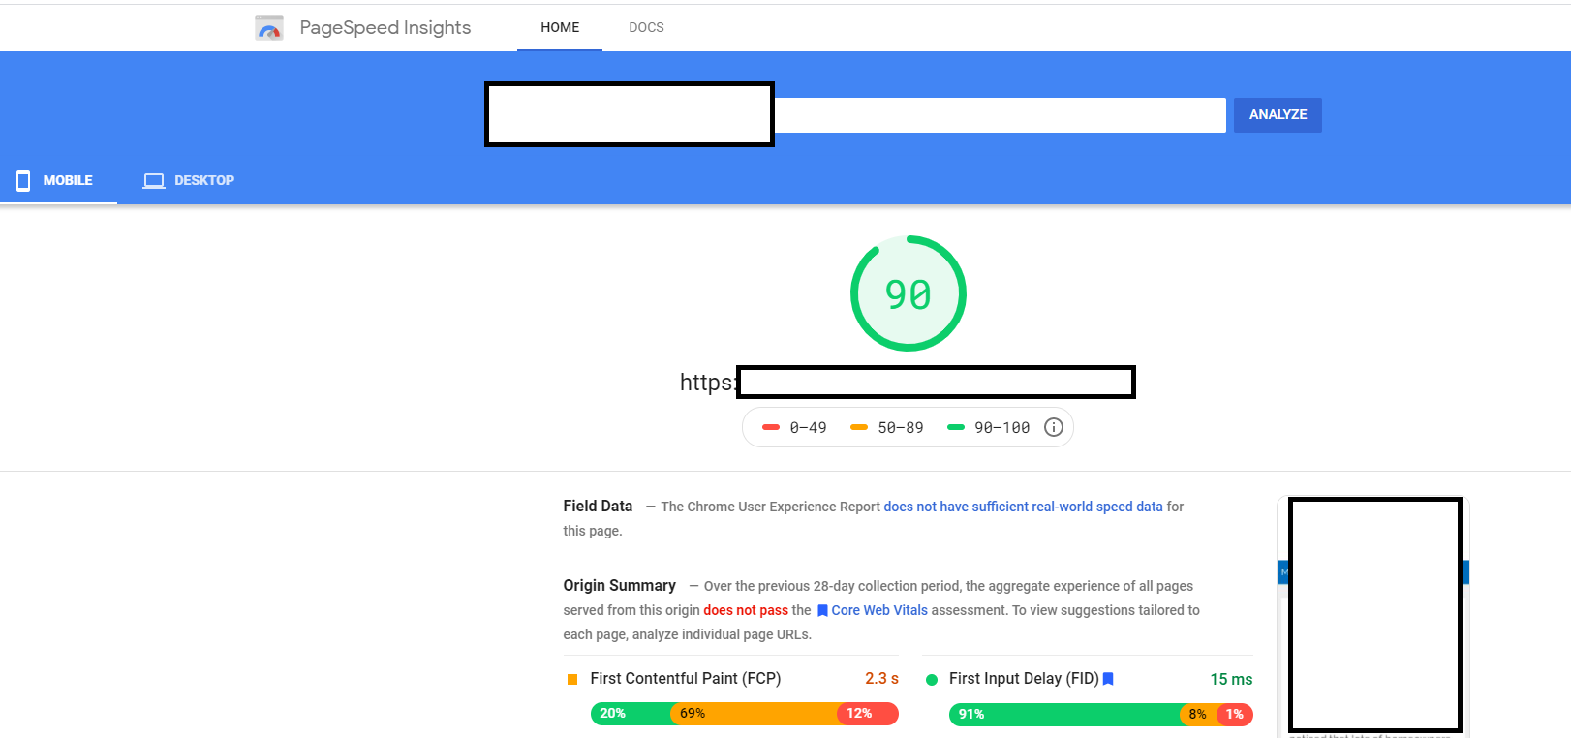Click the green 91% segment of FID bar

[x=1064, y=714]
